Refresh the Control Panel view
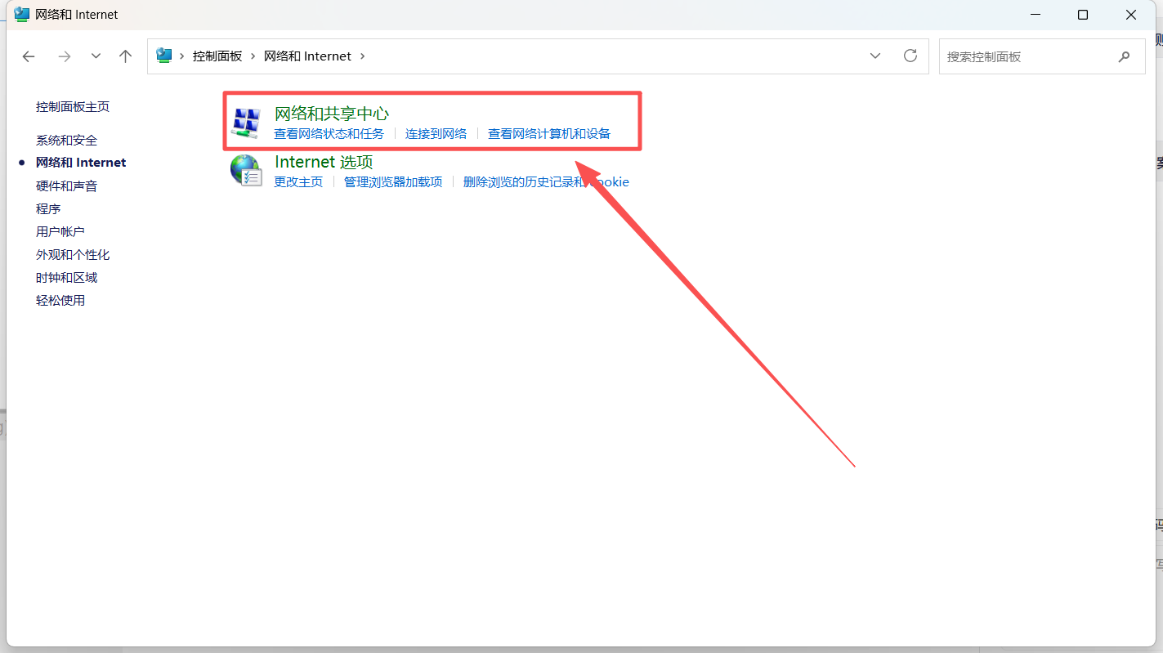The height and width of the screenshot is (653, 1163). (910, 56)
